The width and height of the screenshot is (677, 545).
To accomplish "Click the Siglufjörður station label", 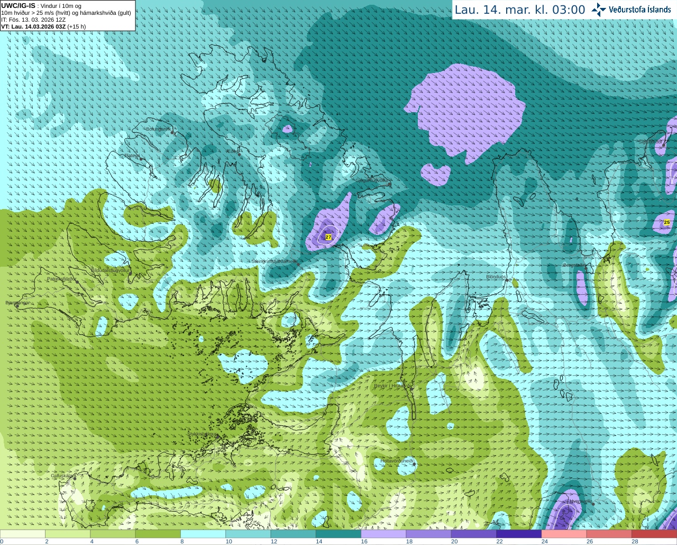I will [x=651, y=142].
